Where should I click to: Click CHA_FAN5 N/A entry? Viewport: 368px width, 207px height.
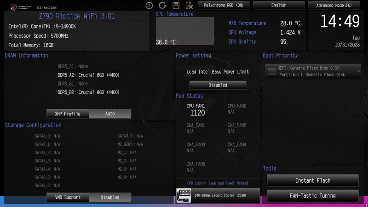pos(195,167)
